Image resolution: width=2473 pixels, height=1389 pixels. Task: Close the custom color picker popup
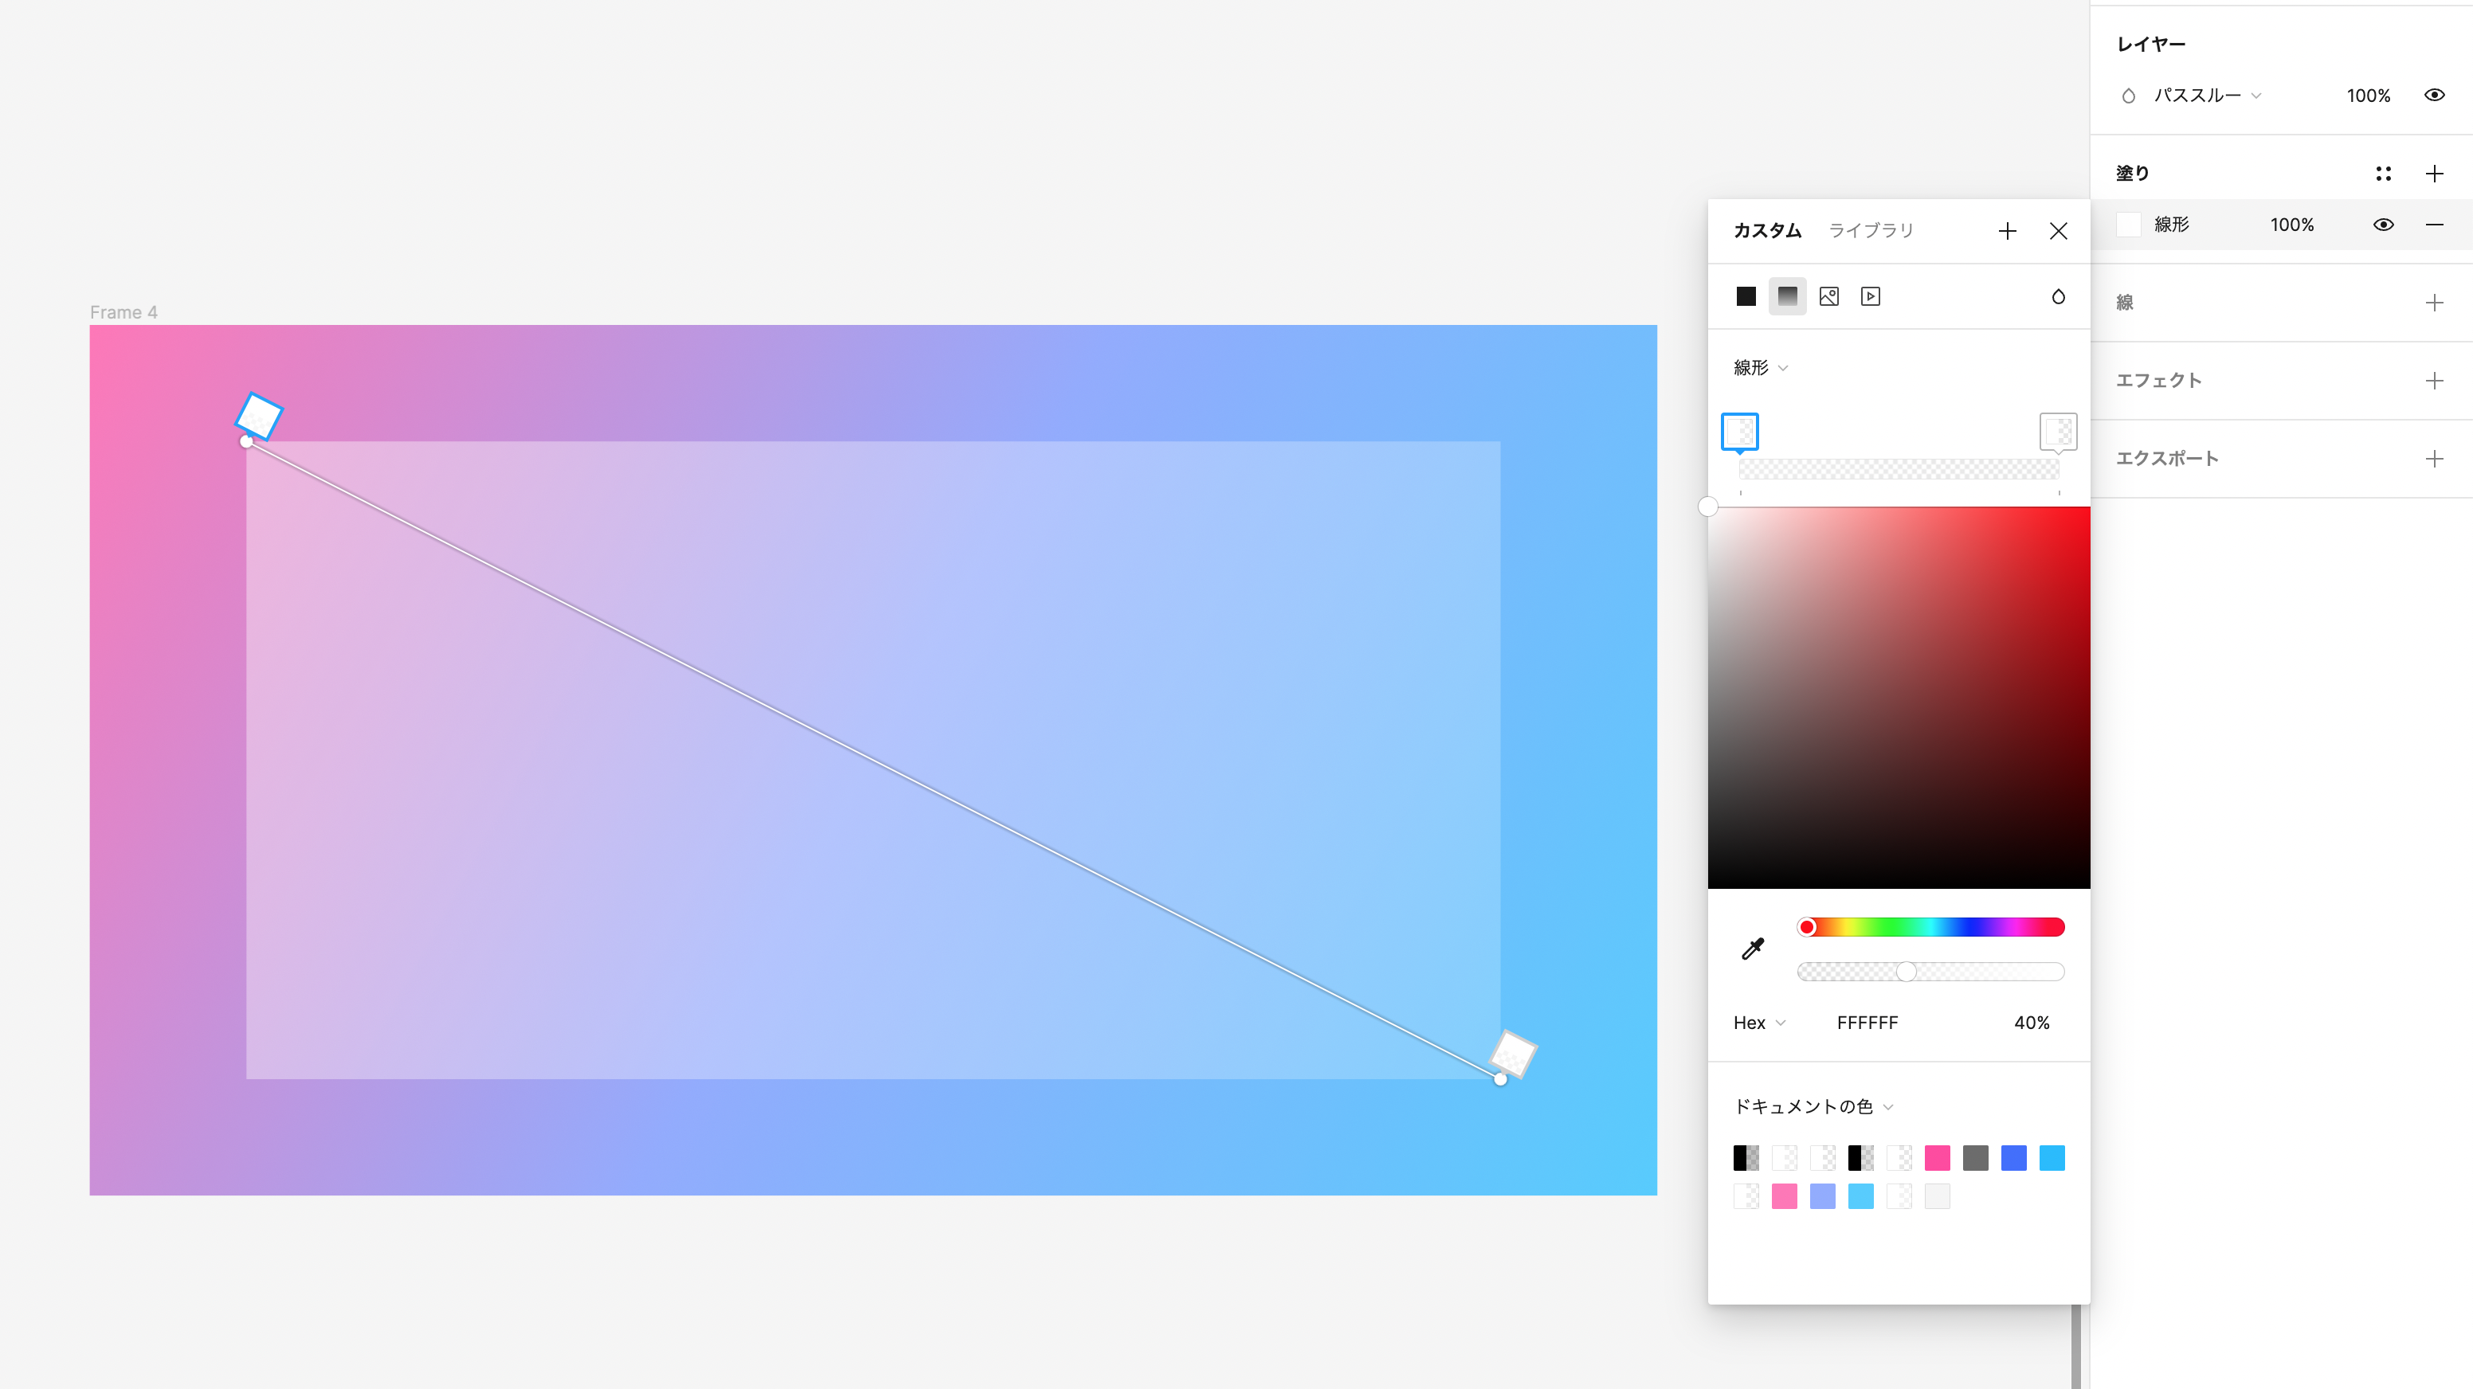[x=2057, y=231]
